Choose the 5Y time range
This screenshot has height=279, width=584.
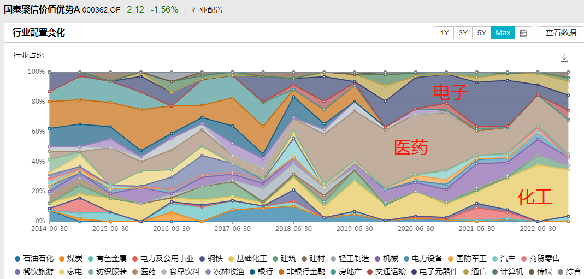(481, 33)
